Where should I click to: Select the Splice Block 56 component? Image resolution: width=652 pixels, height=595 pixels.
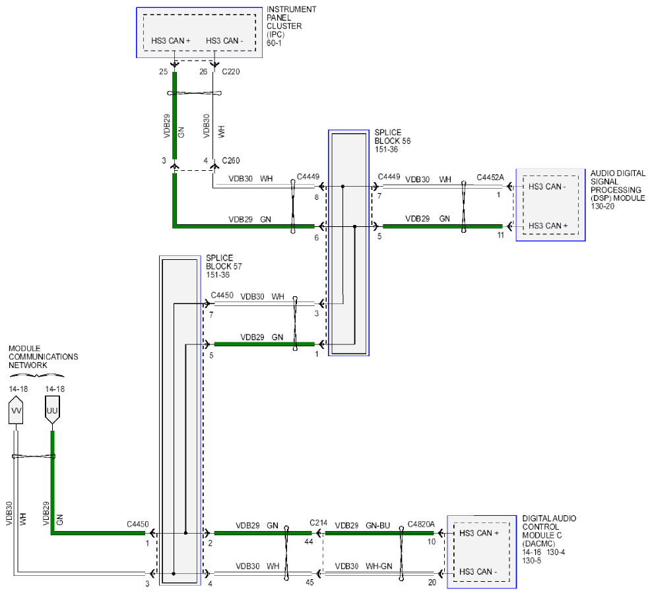[349, 243]
